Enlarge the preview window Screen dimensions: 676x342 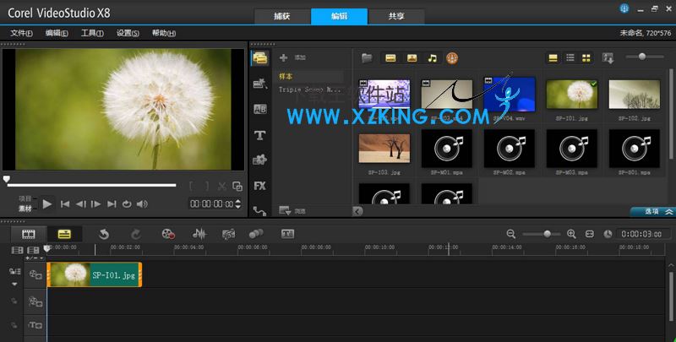237,186
